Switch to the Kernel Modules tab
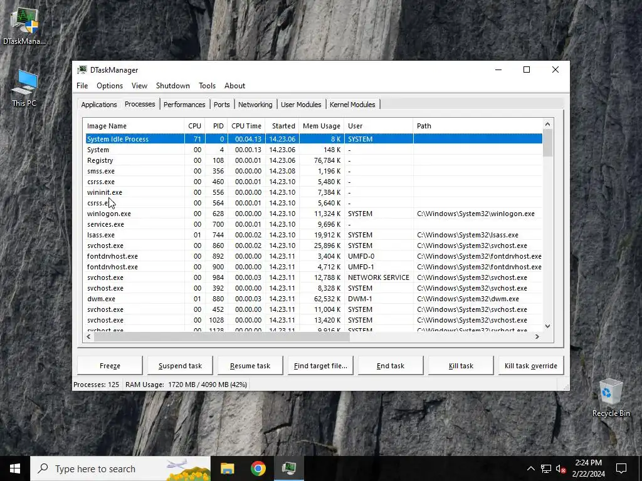The width and height of the screenshot is (642, 481). tap(352, 105)
